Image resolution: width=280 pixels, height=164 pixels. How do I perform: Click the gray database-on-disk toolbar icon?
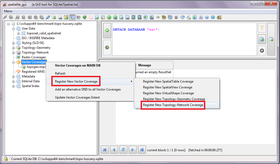point(60,17)
